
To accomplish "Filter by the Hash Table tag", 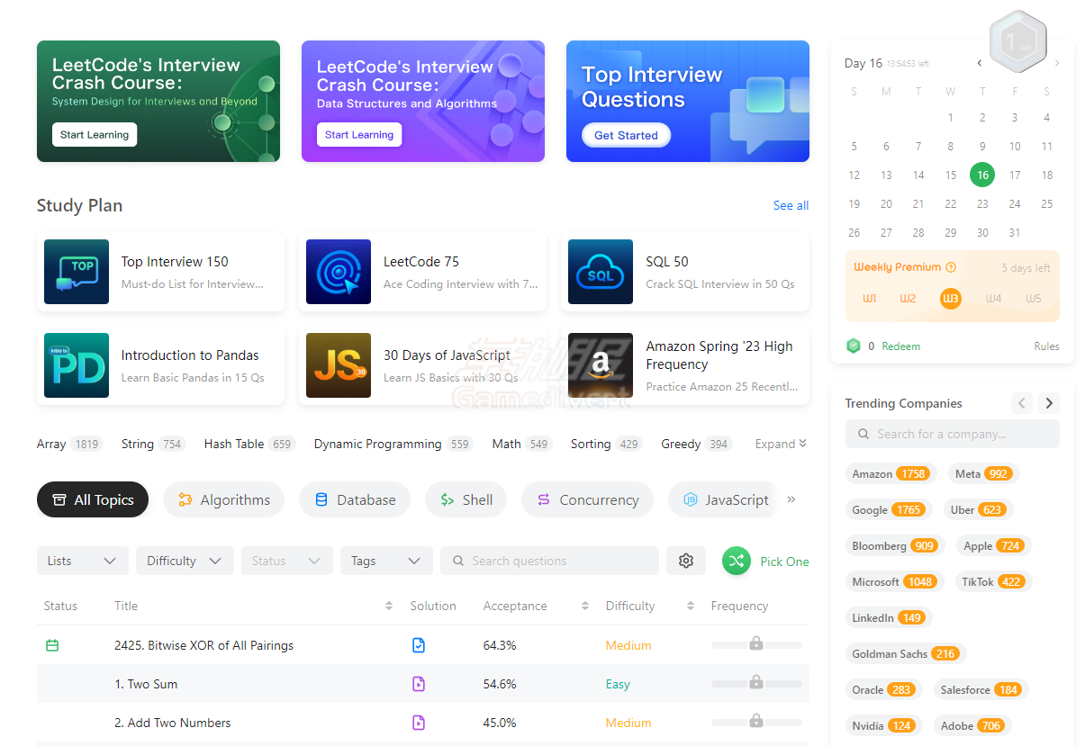I will pyautogui.click(x=249, y=444).
